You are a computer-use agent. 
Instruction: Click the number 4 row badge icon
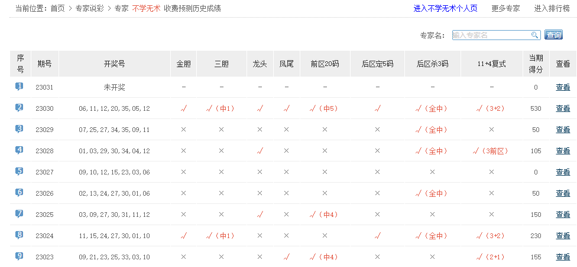coord(20,150)
